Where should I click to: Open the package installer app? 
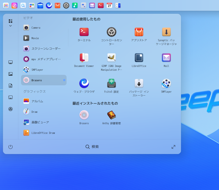coord(139,84)
